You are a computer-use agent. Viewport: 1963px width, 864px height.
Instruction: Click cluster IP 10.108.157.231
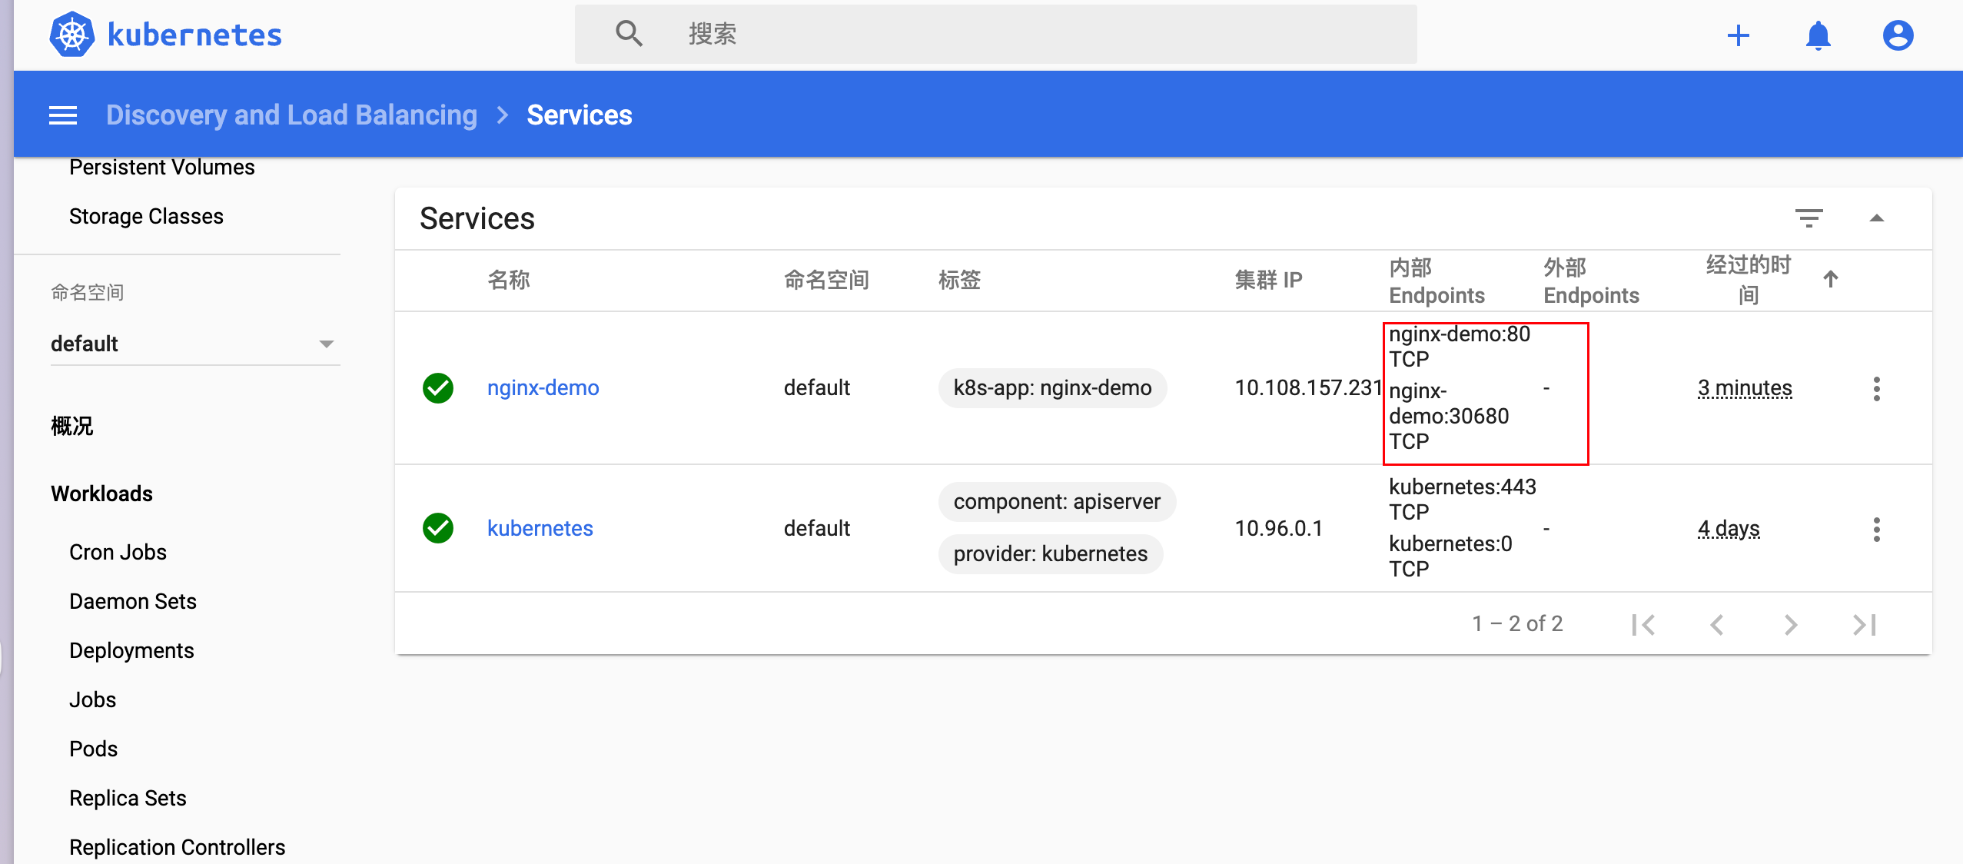click(x=1308, y=387)
